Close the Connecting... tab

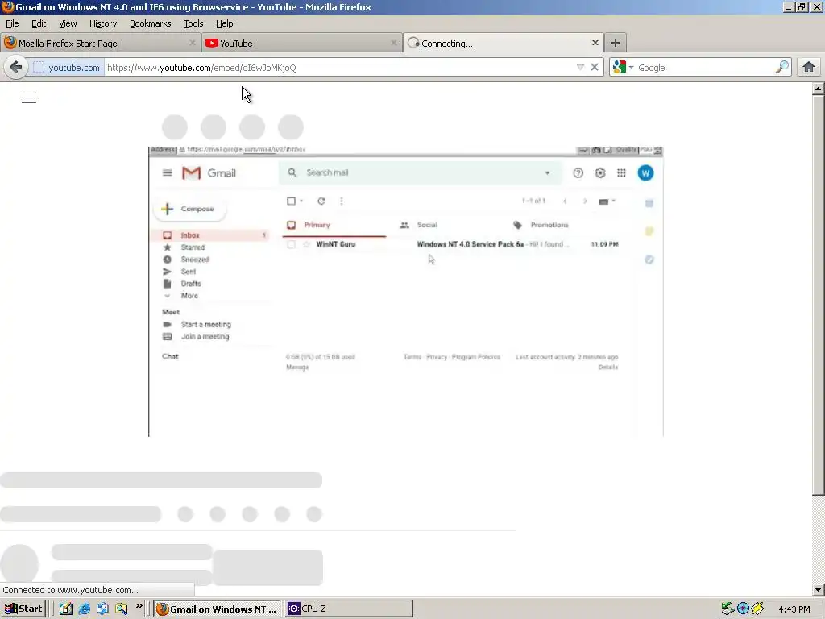coord(595,44)
